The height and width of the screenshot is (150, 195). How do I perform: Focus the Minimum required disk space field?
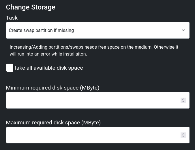pyautogui.click(x=92, y=100)
